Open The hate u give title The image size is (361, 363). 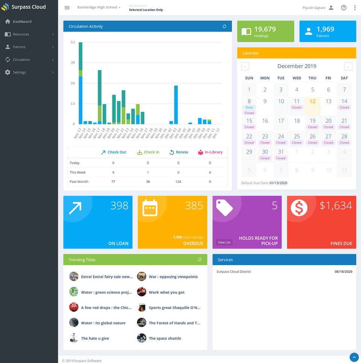point(95,338)
